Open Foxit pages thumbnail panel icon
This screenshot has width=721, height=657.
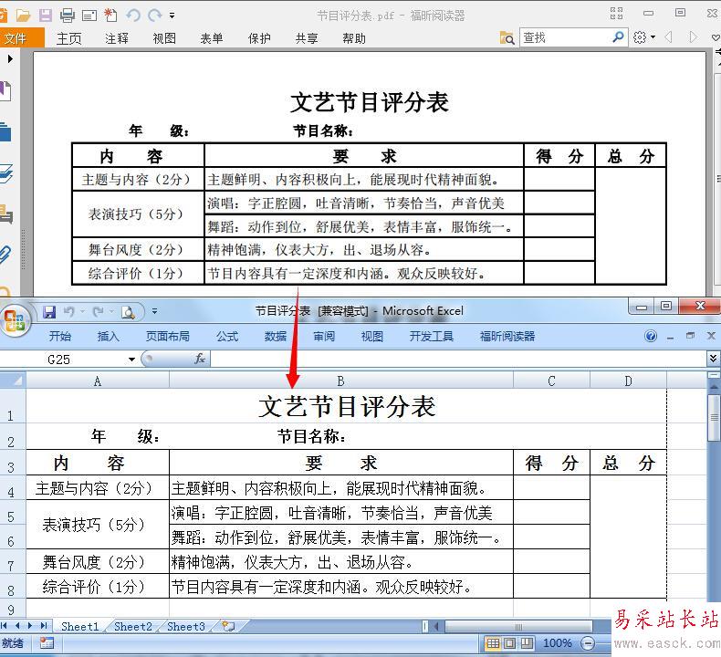coord(5,132)
